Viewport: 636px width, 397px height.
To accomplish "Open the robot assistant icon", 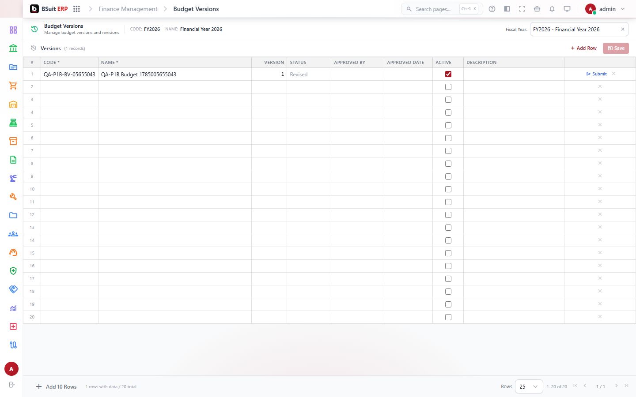I will [x=537, y=9].
